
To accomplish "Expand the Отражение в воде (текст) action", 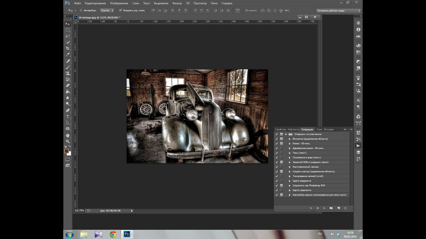I will (290, 157).
